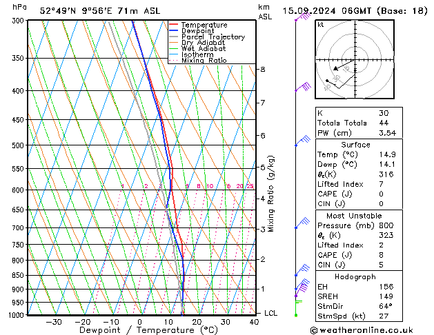The height and width of the screenshot is (335, 434).
Task: Click the Most Unstable theta-e value 323
Action: 386,235
